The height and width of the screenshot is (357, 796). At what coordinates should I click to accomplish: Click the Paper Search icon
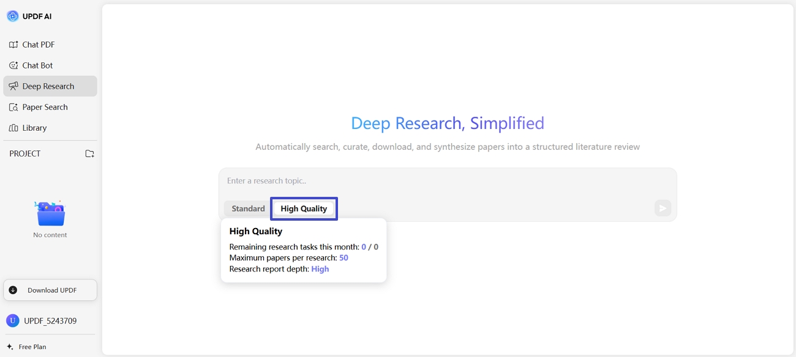[13, 107]
